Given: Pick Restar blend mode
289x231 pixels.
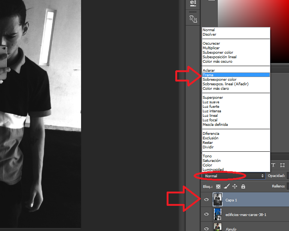Looking at the screenshot, I should coord(236,143).
